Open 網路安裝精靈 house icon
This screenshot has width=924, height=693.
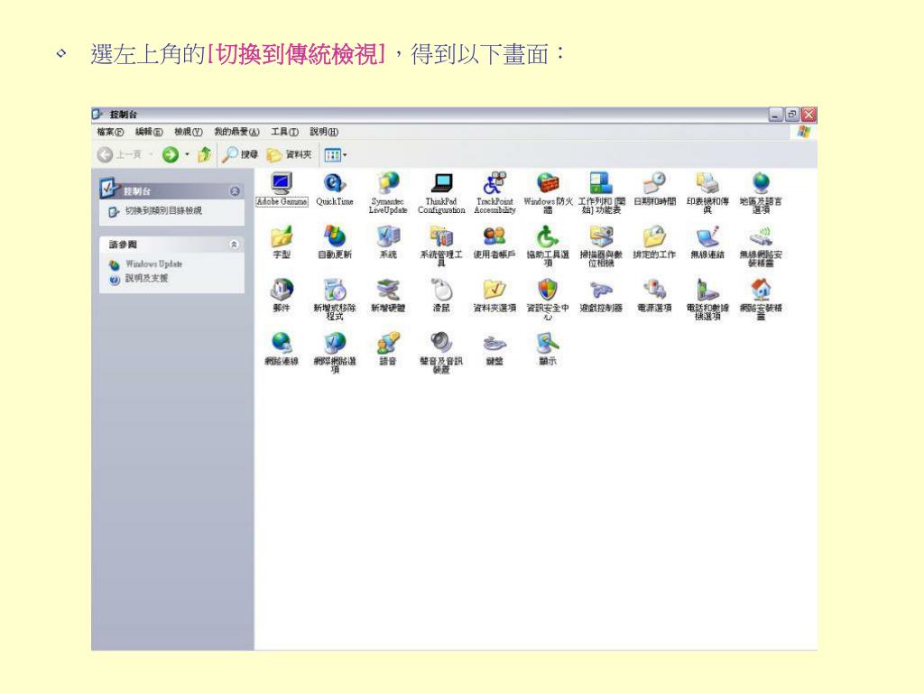761,299
